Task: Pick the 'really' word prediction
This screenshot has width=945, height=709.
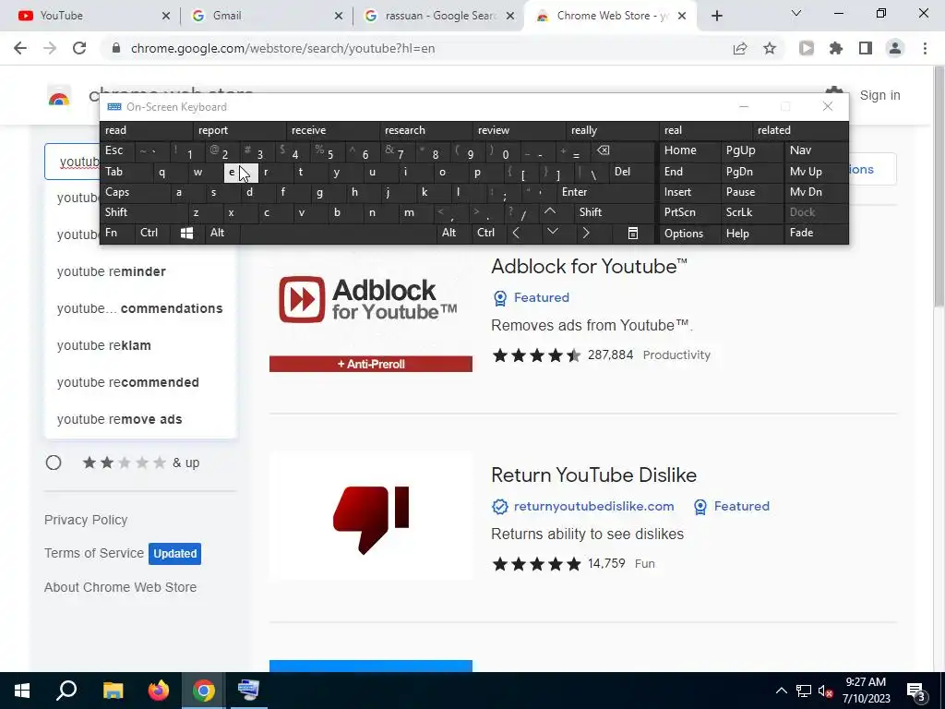Action: pyautogui.click(x=613, y=130)
